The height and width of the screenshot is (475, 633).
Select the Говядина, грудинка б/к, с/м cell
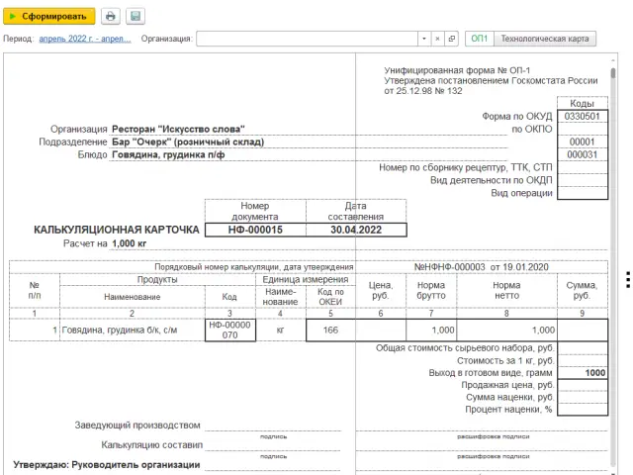(x=130, y=330)
